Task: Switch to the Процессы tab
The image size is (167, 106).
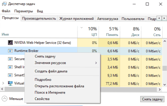Action: coord(10,18)
